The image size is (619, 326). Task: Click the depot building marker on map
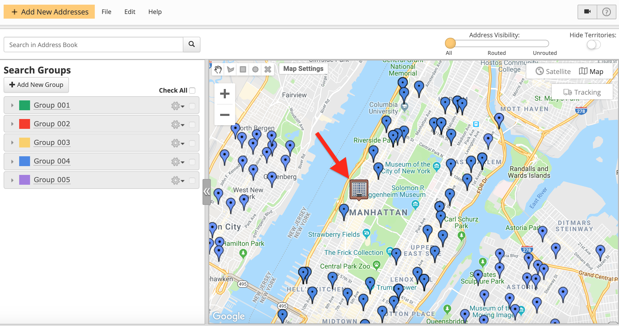coord(359,189)
